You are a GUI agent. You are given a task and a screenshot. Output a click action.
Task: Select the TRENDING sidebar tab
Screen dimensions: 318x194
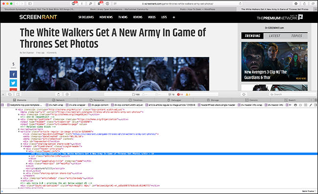(252, 36)
